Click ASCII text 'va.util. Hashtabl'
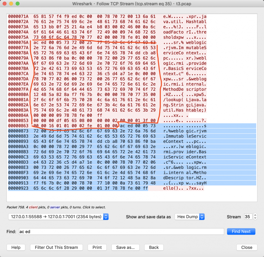Image resolution: width=264 pixels, height=257 pixels. coord(185,22)
